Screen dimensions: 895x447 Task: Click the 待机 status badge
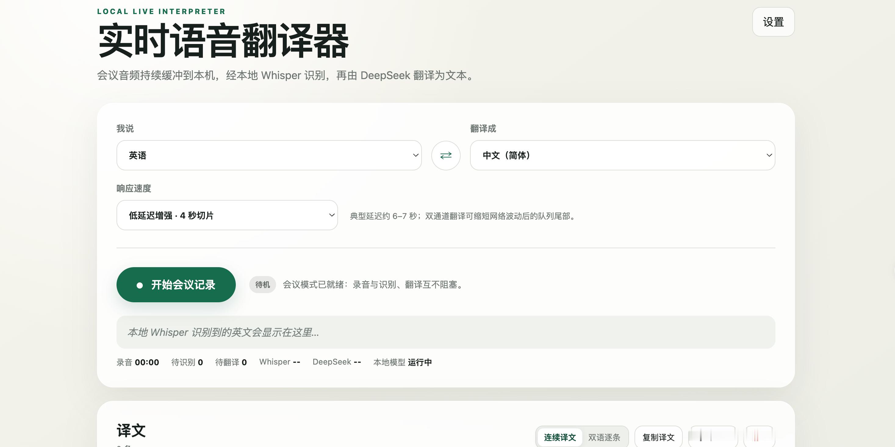click(x=262, y=285)
